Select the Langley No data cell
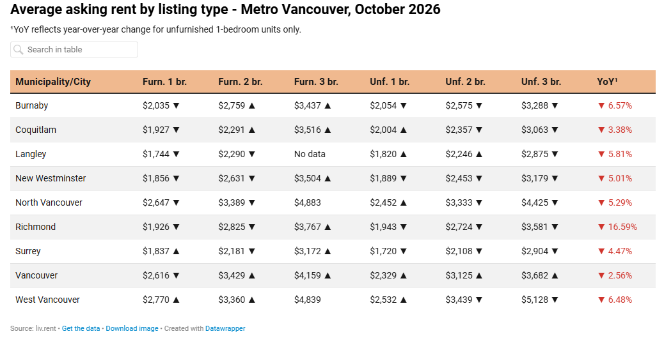664x343 pixels. pyautogui.click(x=310, y=155)
